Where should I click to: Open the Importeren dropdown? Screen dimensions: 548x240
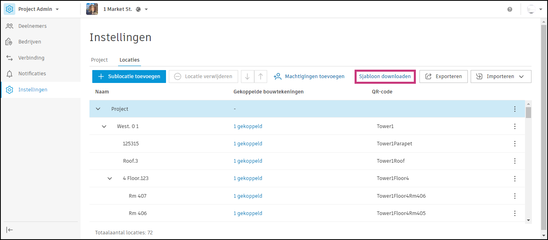point(501,77)
